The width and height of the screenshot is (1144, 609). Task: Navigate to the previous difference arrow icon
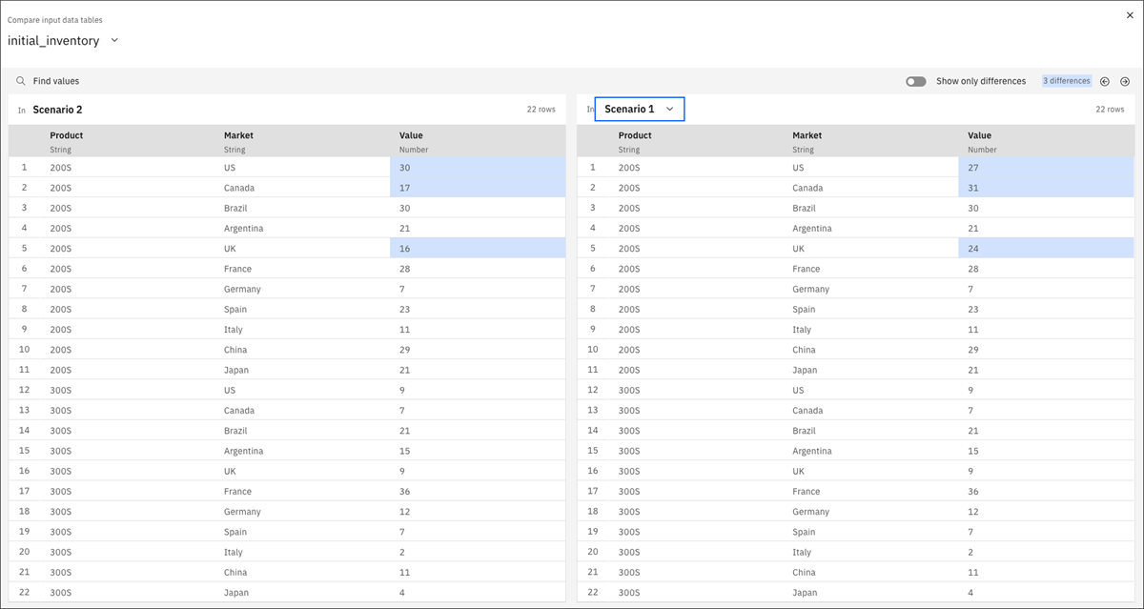(x=1104, y=81)
